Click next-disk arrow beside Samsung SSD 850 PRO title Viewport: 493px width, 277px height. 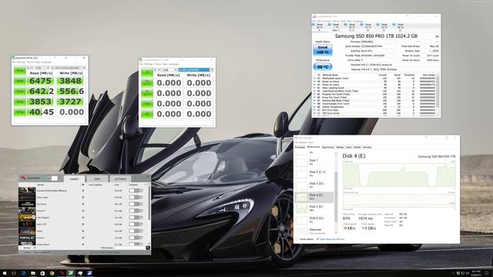click(x=437, y=36)
